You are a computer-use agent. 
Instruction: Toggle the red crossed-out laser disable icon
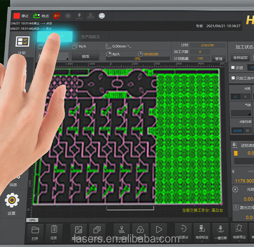(57, 16)
